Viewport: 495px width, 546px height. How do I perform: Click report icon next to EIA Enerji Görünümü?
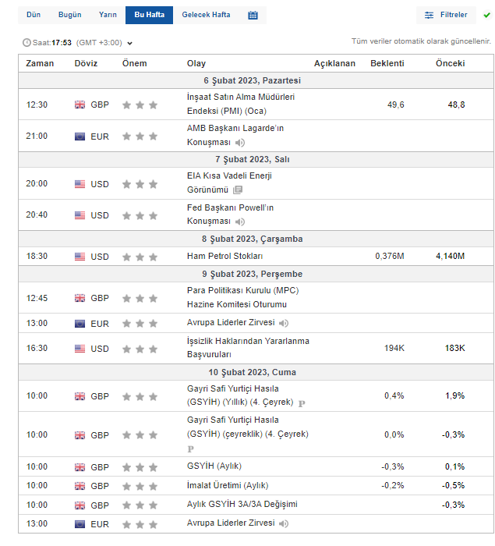pos(238,190)
